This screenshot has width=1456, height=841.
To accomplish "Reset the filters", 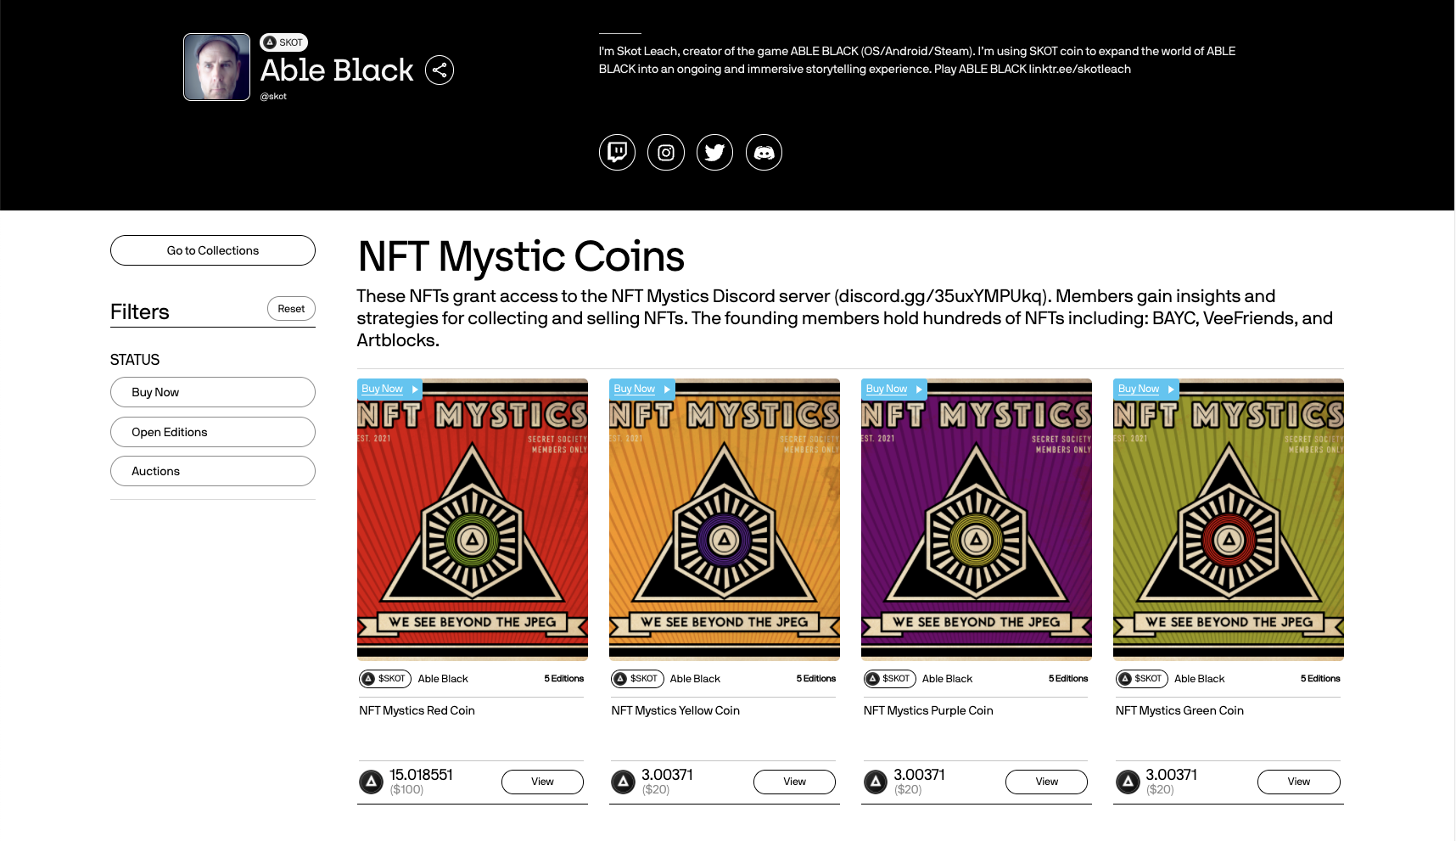I will click(x=291, y=309).
